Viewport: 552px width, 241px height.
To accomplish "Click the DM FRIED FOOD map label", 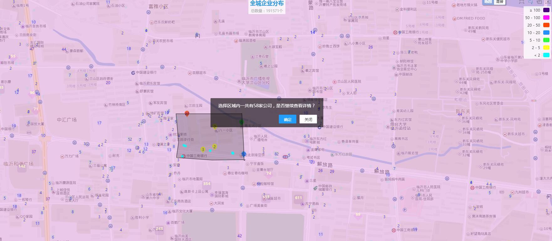I will (x=471, y=18).
